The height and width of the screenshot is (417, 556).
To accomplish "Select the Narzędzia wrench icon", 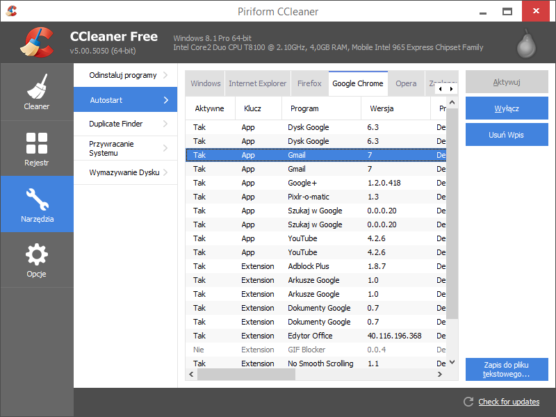I will pos(37,199).
